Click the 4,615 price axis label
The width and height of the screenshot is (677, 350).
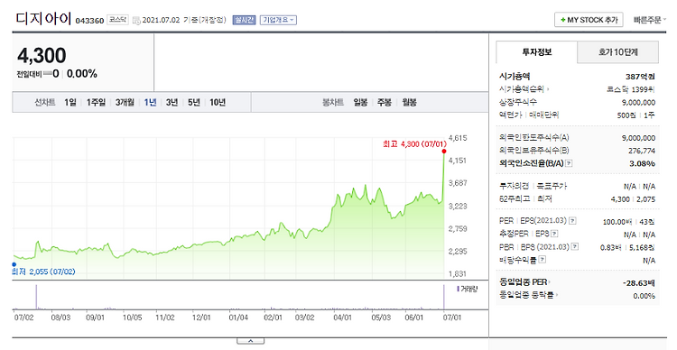point(458,138)
